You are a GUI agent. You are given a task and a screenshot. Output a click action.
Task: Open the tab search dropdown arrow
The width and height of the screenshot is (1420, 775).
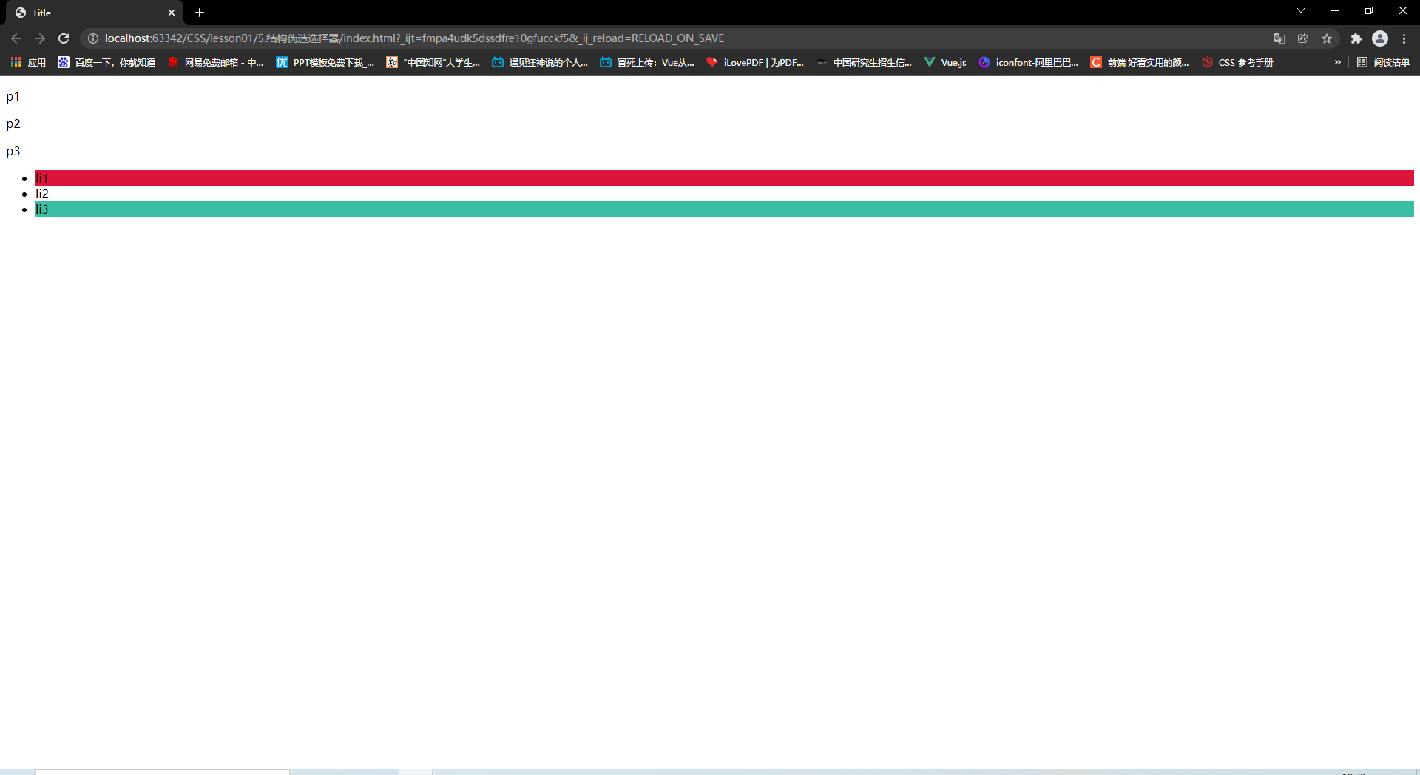tap(1301, 10)
